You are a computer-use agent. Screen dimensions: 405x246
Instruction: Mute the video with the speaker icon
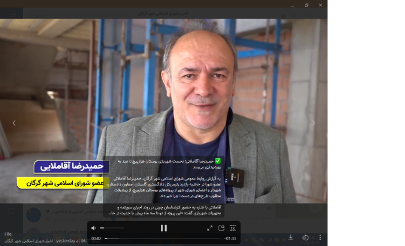(x=94, y=228)
